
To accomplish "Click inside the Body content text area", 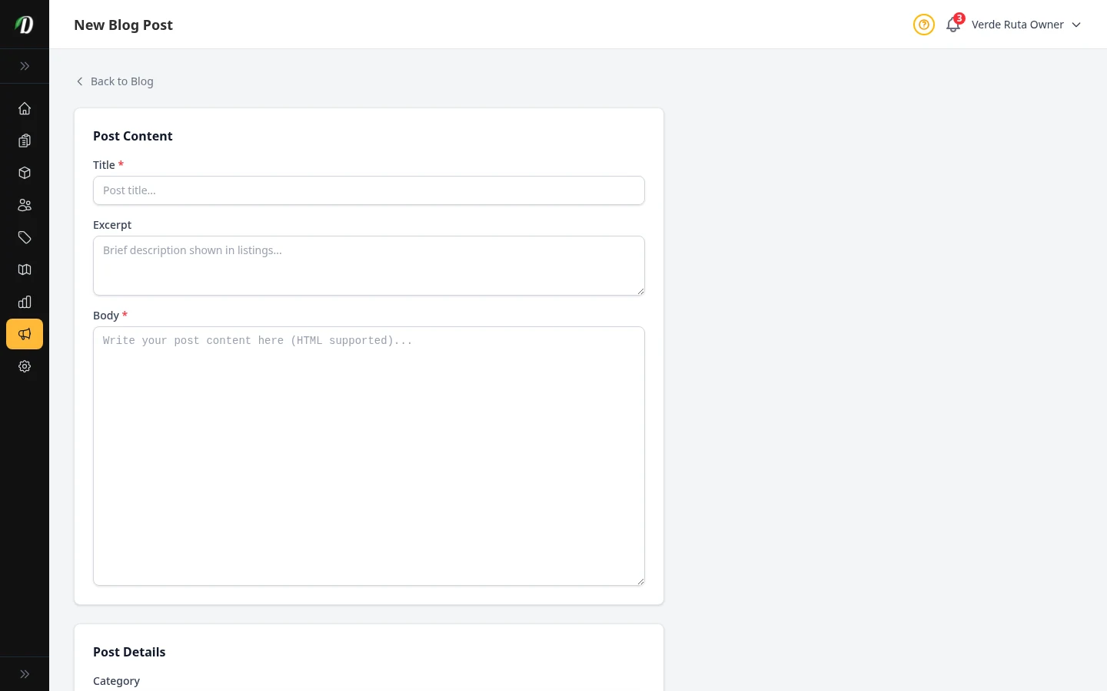I will point(369,456).
